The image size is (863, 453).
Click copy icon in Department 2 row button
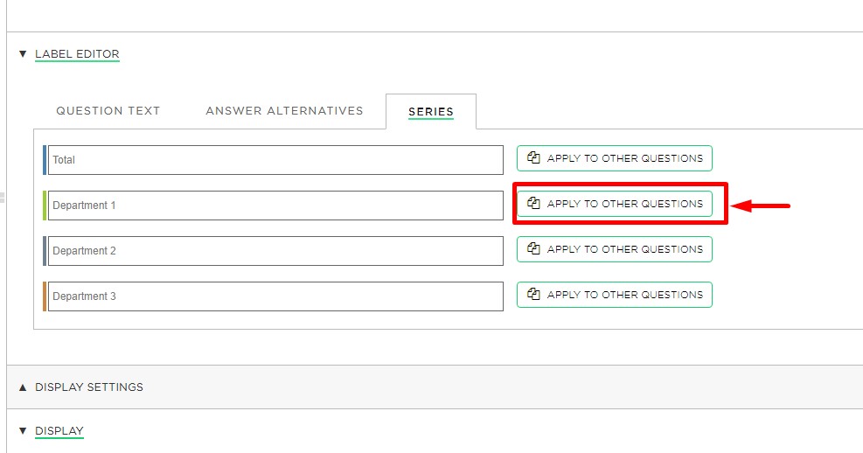click(533, 248)
